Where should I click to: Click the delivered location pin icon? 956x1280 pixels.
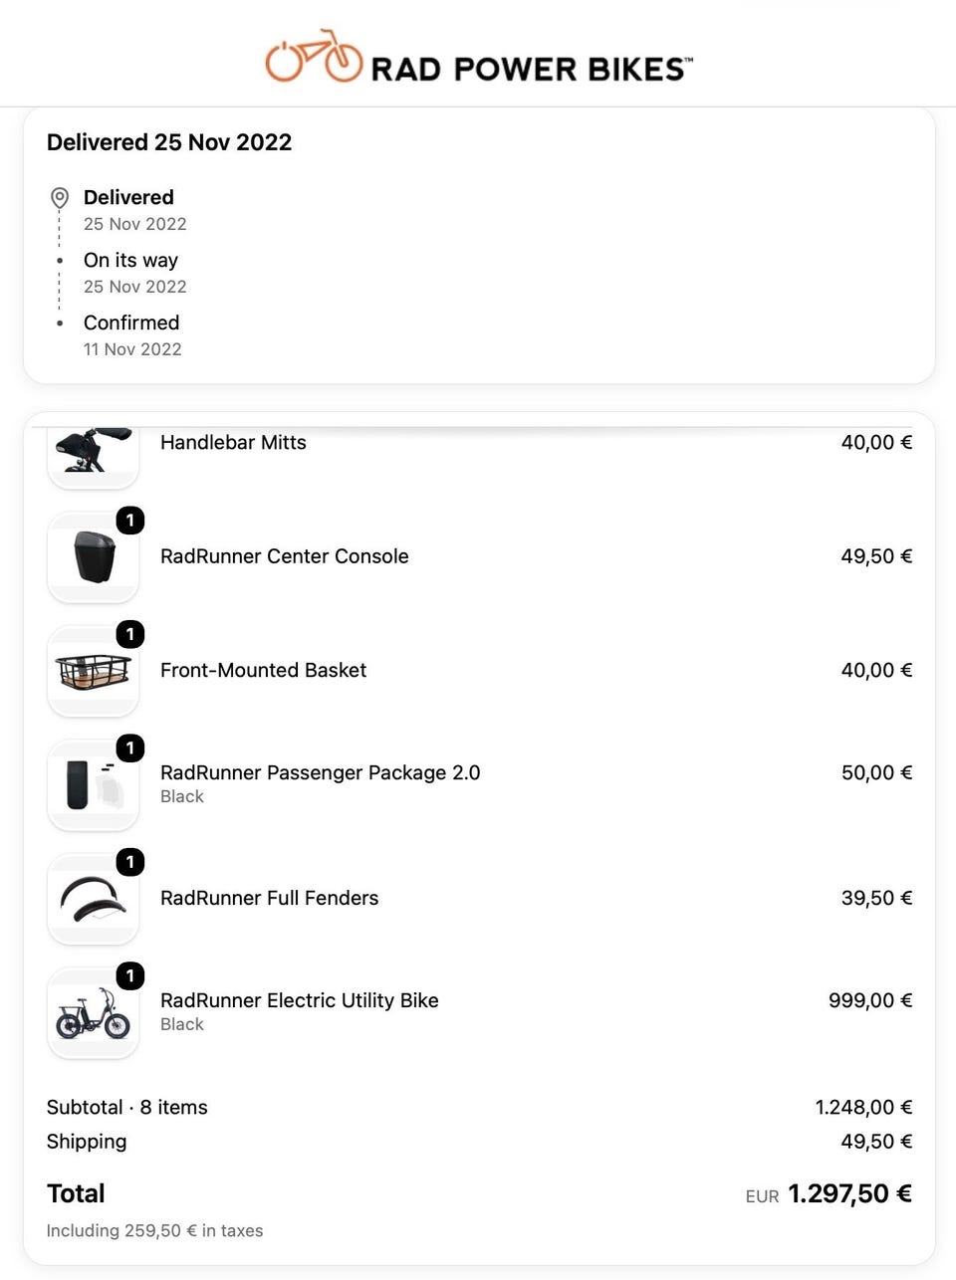click(60, 198)
